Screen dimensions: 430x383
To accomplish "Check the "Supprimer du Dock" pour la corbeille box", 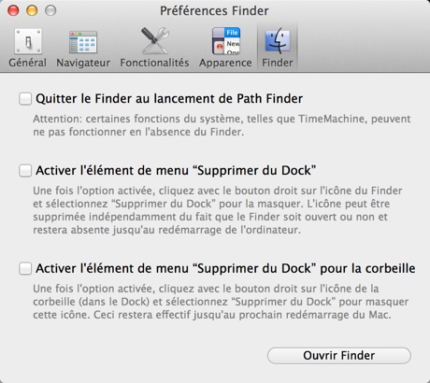I will pos(25,268).
